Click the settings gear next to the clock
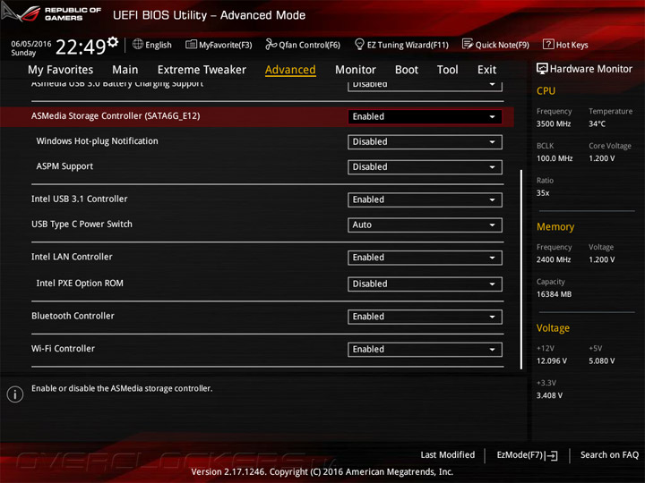The image size is (645, 483). click(113, 42)
